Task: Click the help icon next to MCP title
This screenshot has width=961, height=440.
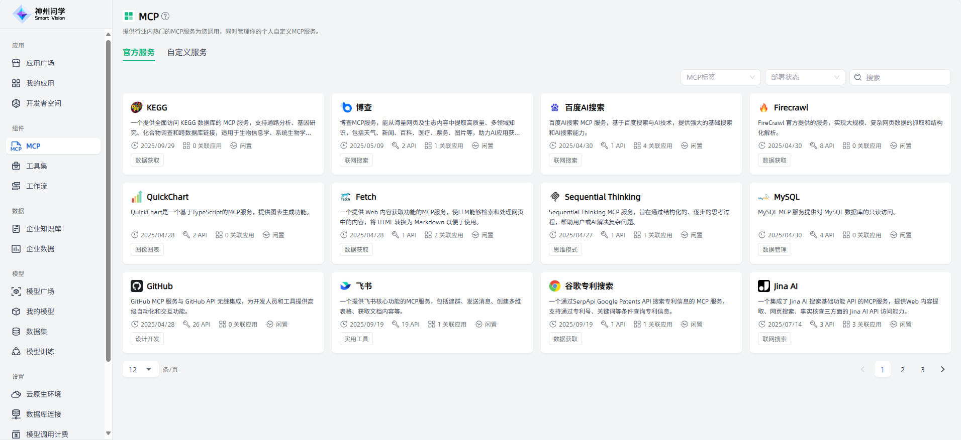Action: coord(165,16)
